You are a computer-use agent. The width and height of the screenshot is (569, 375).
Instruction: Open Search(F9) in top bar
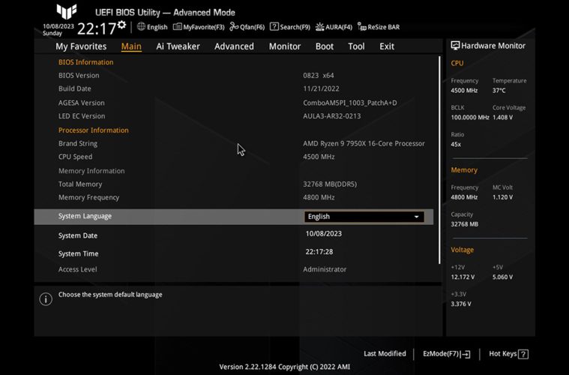pyautogui.click(x=290, y=27)
